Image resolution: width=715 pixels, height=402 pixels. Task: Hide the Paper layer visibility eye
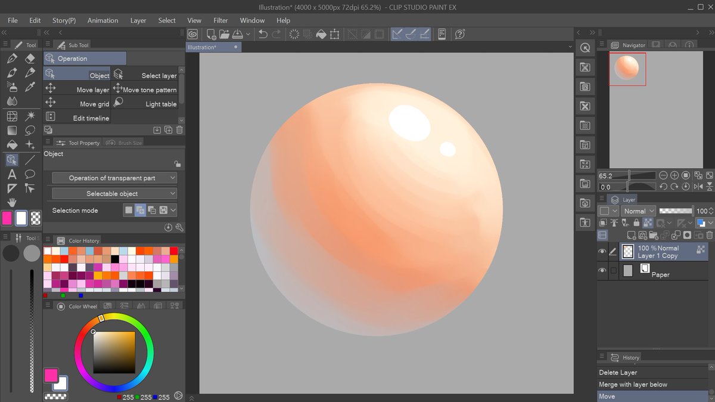tap(602, 271)
